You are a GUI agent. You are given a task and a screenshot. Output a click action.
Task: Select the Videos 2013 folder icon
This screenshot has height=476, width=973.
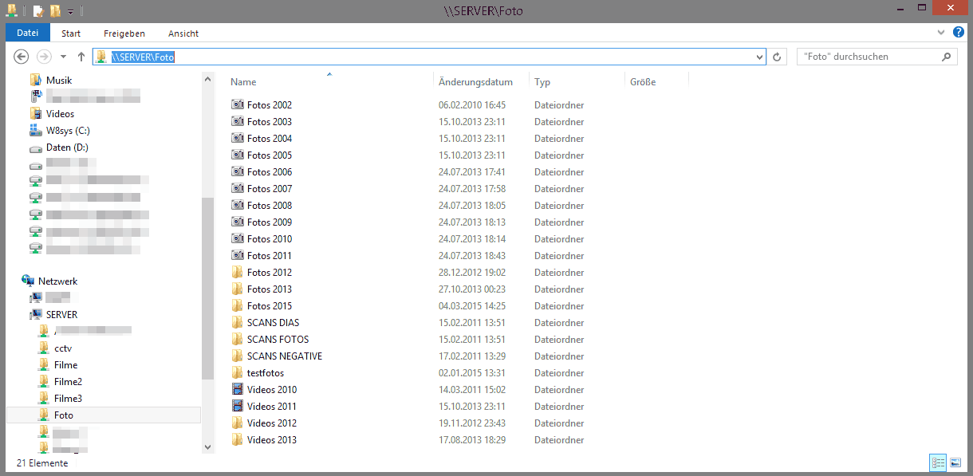tap(237, 439)
